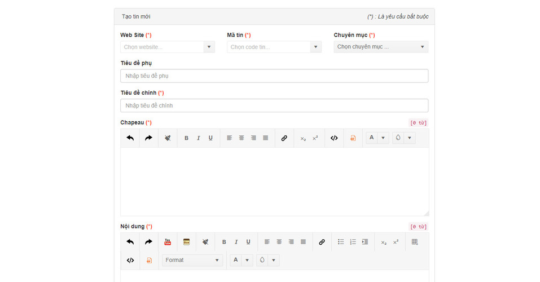Toggle italic formatting in Nội dung toolbar

(236, 242)
